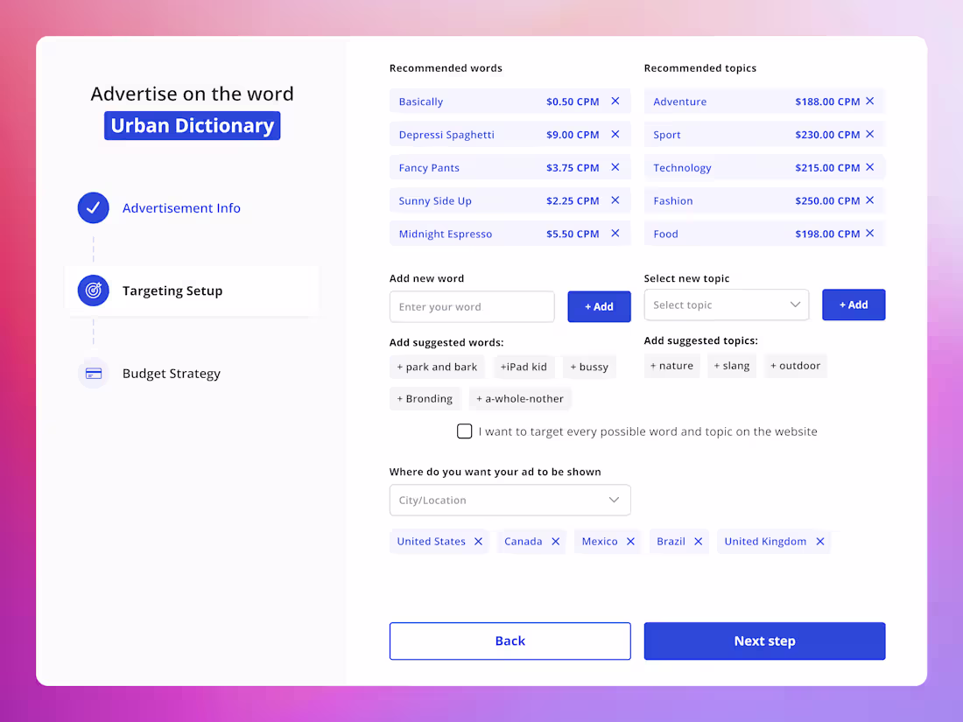Switch to the Budget Strategy step
Viewport: 963px width, 722px height.
[172, 373]
